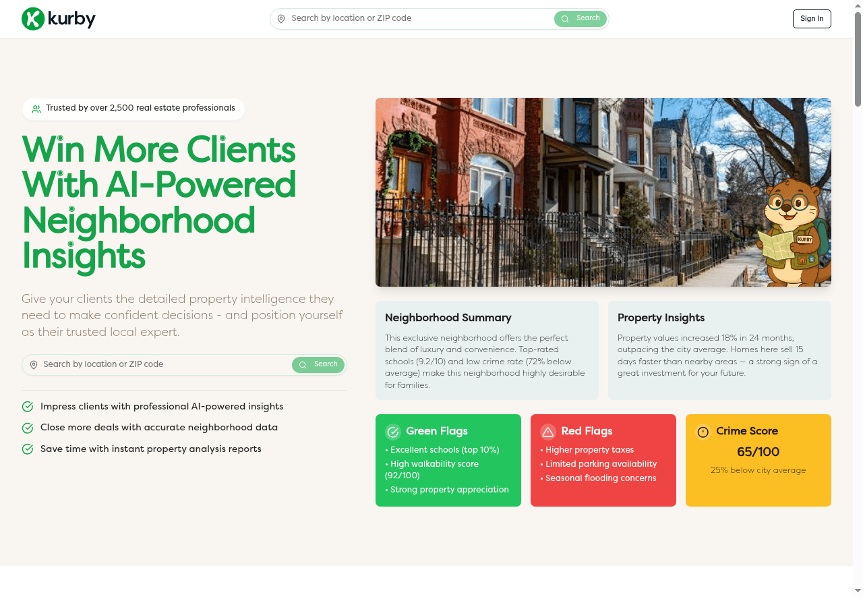Click the people icon in trusted badge
This screenshot has width=863, height=597.
[36, 109]
